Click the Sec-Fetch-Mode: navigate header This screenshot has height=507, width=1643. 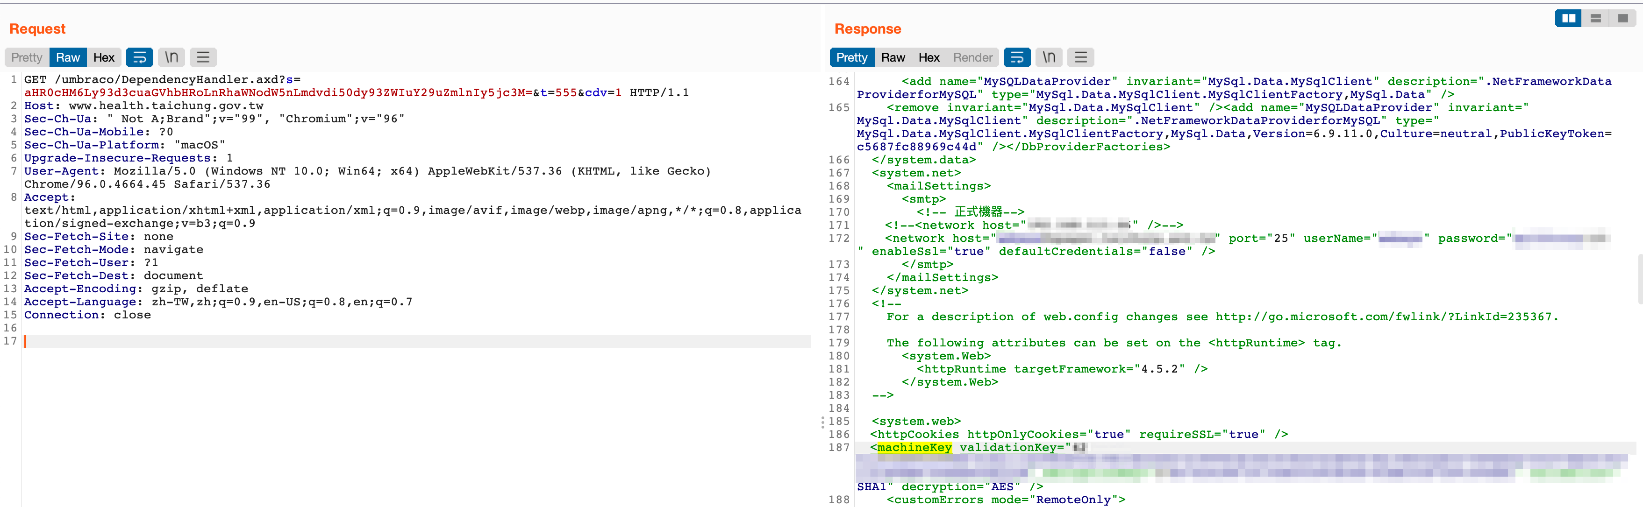pos(114,250)
